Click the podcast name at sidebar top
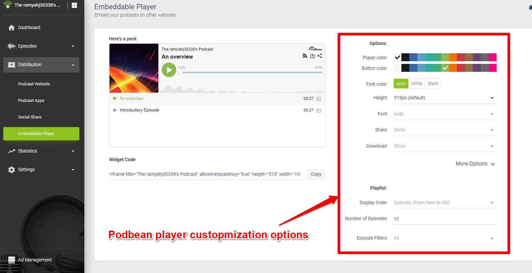This screenshot has height=273, width=532. pyautogui.click(x=37, y=5)
